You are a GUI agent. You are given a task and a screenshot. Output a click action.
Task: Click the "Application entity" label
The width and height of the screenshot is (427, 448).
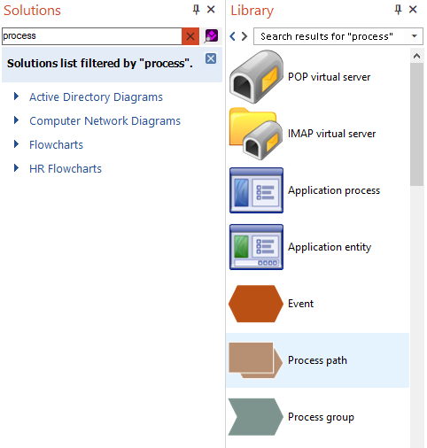[x=330, y=247]
